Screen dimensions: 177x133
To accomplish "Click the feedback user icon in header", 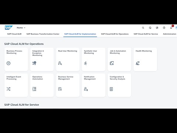I will [157, 28].
